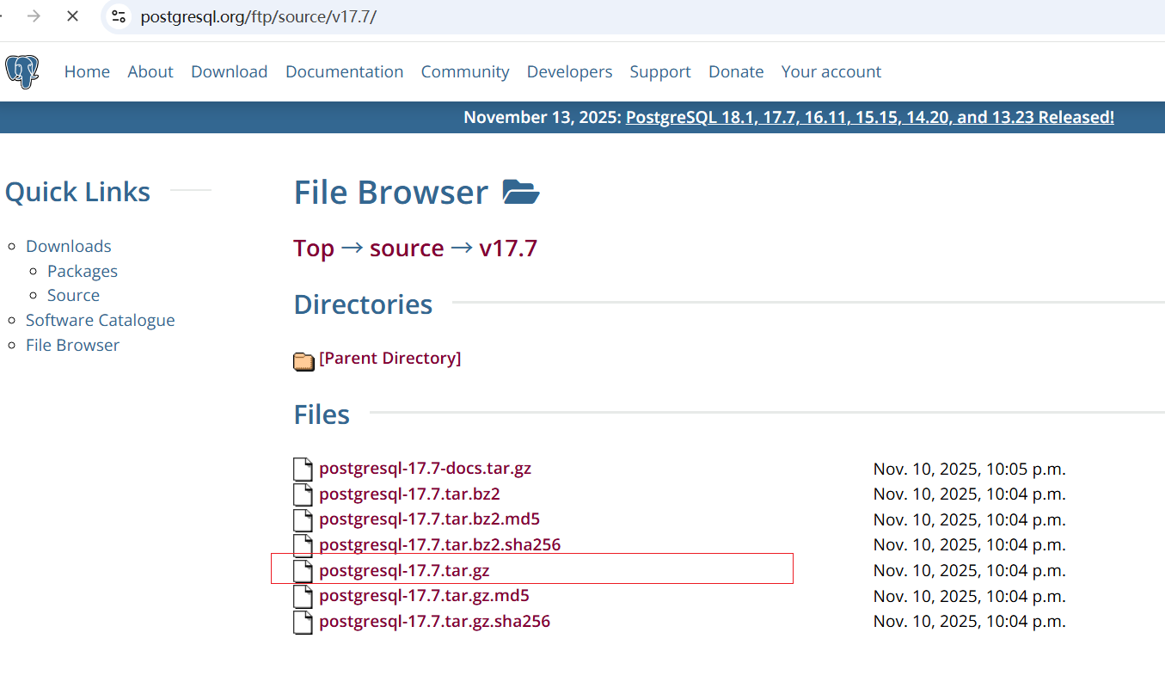Open the Home menu item
1165x694 pixels.
(87, 71)
